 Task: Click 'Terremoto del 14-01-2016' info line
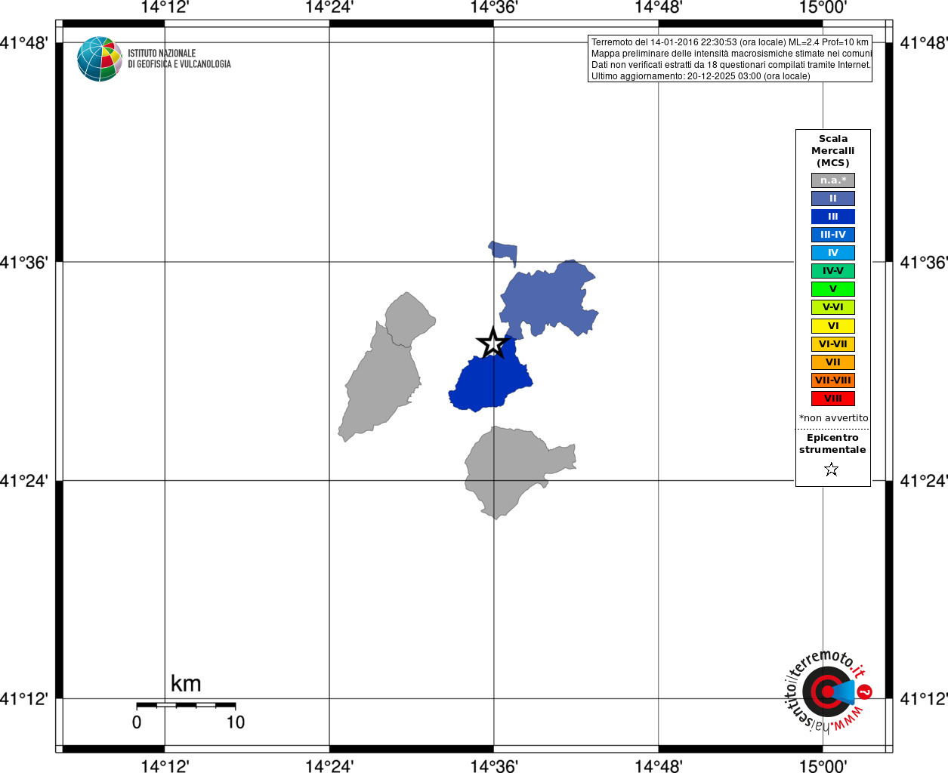(730, 42)
